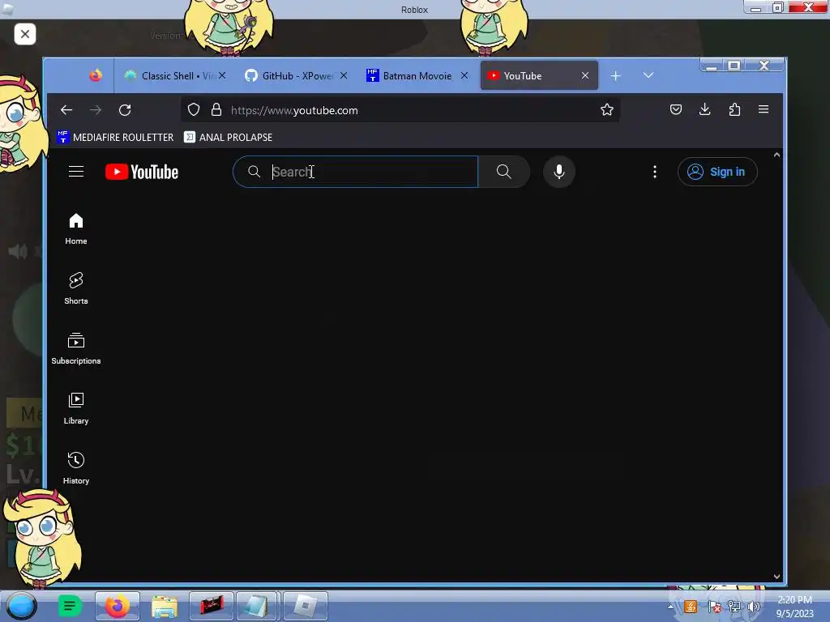Image resolution: width=830 pixels, height=622 pixels.
Task: Go back one page in Firefox
Action: [x=66, y=110]
